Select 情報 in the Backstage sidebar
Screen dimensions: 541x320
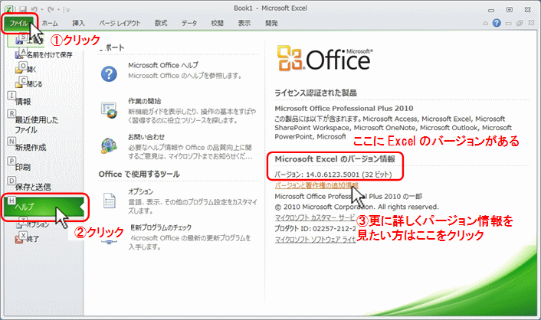(x=23, y=101)
